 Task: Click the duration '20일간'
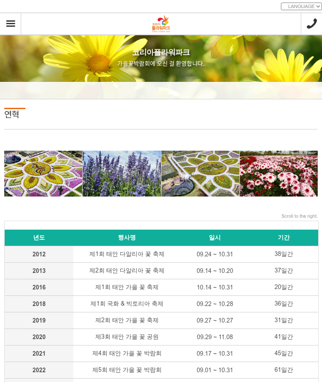[x=283, y=287]
